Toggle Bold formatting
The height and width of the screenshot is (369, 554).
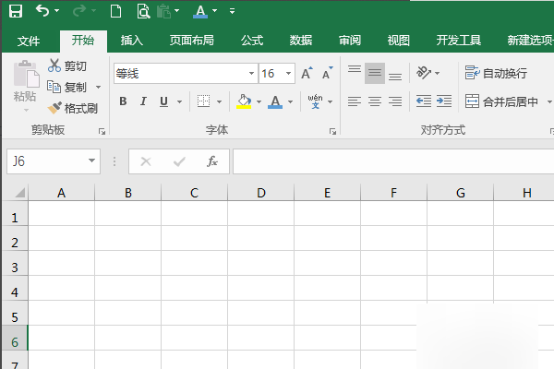click(123, 101)
